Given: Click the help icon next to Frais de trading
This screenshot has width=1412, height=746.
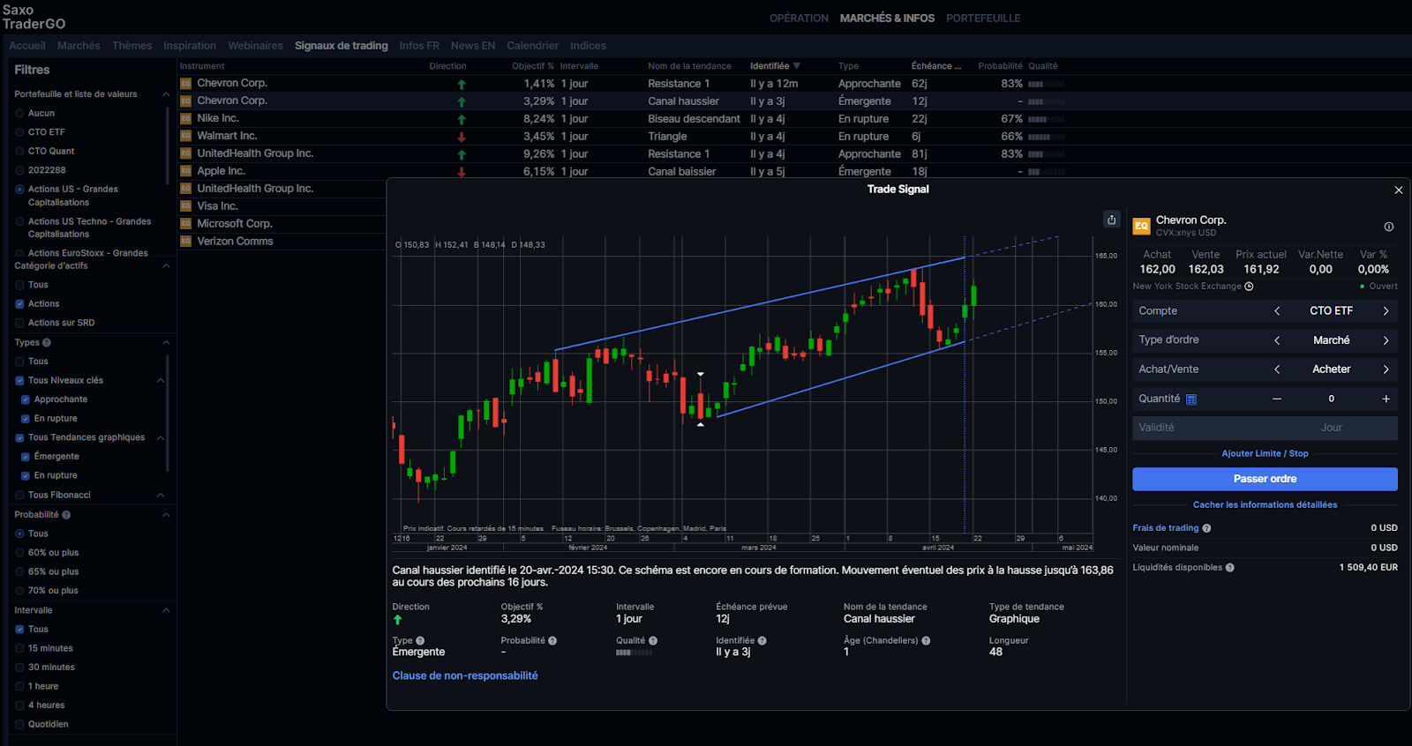Looking at the screenshot, I should click(1206, 528).
